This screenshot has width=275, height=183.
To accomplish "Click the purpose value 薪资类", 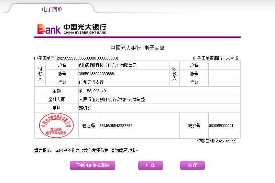I will tap(85, 108).
